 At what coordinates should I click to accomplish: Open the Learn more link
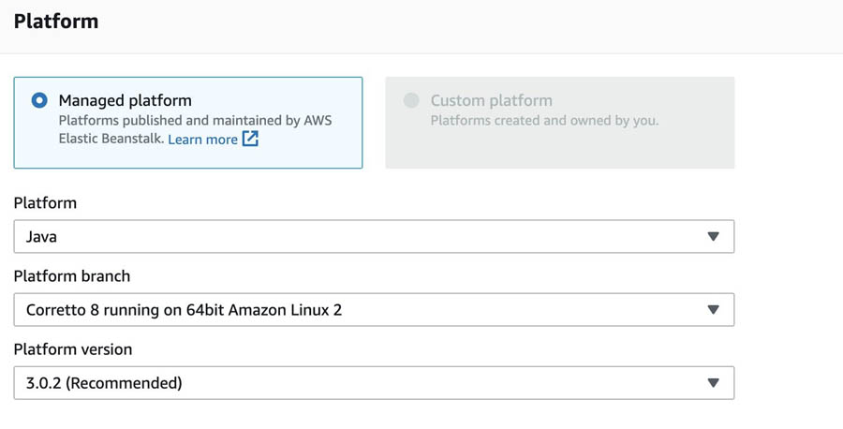[x=202, y=140]
